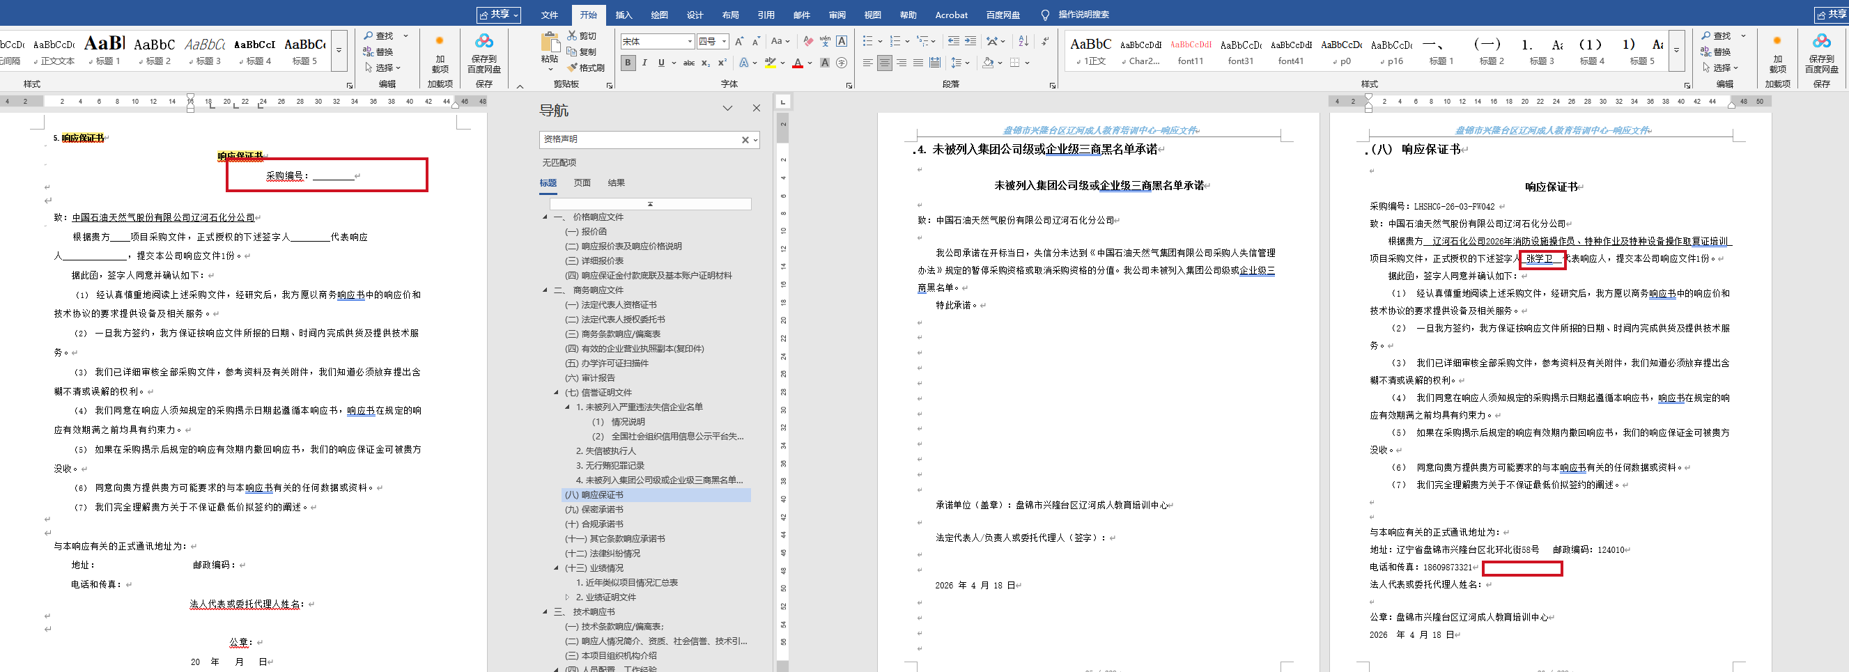Click the Paste (粘贴) clipboard icon
The height and width of the screenshot is (672, 1849).
pos(550,43)
